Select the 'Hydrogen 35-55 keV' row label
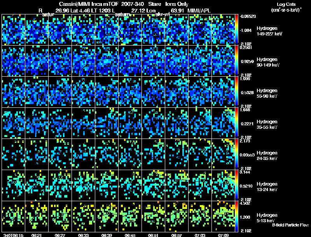Image resolution: width=311 pixels, height=237 pixels. (267, 124)
